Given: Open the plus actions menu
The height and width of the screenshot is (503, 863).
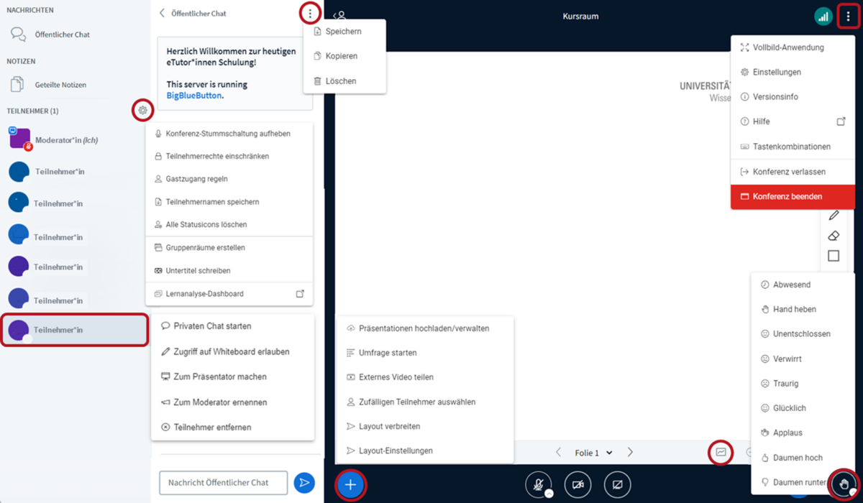Looking at the screenshot, I should 350,484.
